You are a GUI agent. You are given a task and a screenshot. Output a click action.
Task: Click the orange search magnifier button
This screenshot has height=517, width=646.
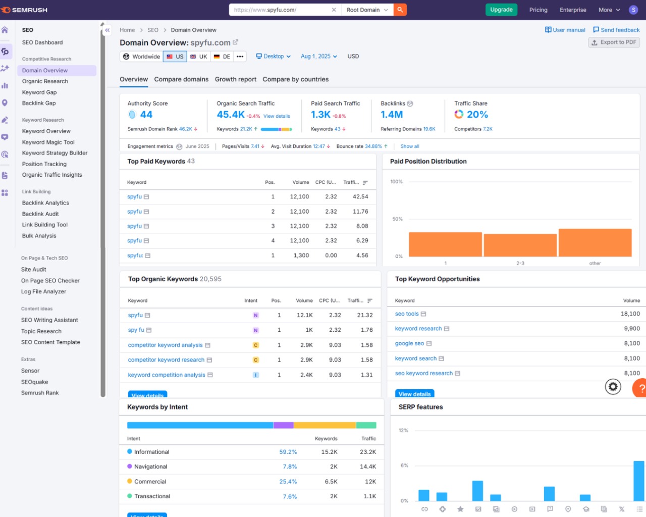click(400, 10)
